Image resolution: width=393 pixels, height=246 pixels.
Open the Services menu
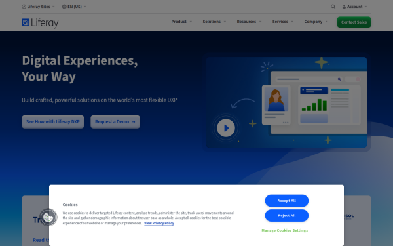pyautogui.click(x=283, y=22)
